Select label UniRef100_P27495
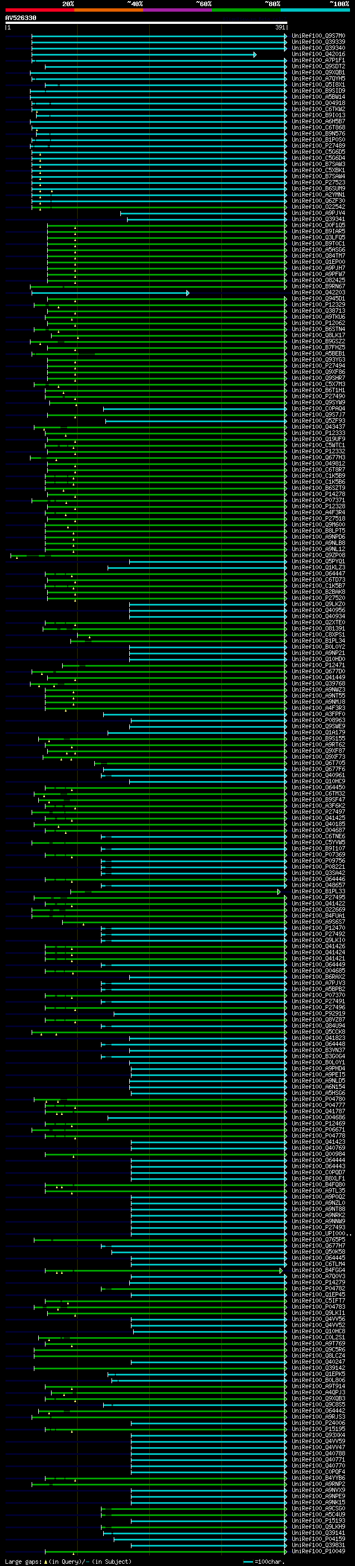Screen dimensions: 355x1566 [318, 897]
